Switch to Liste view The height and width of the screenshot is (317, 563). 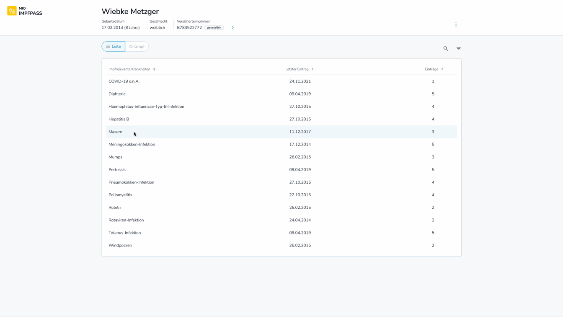click(x=114, y=47)
